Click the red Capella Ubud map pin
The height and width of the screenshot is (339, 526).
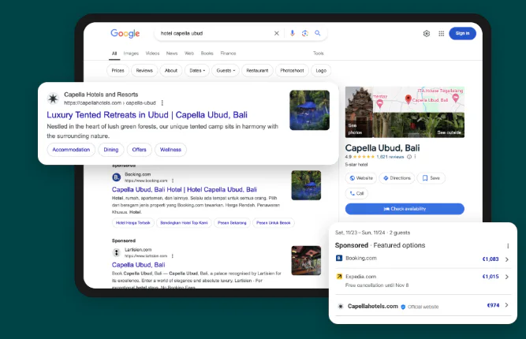click(x=408, y=99)
